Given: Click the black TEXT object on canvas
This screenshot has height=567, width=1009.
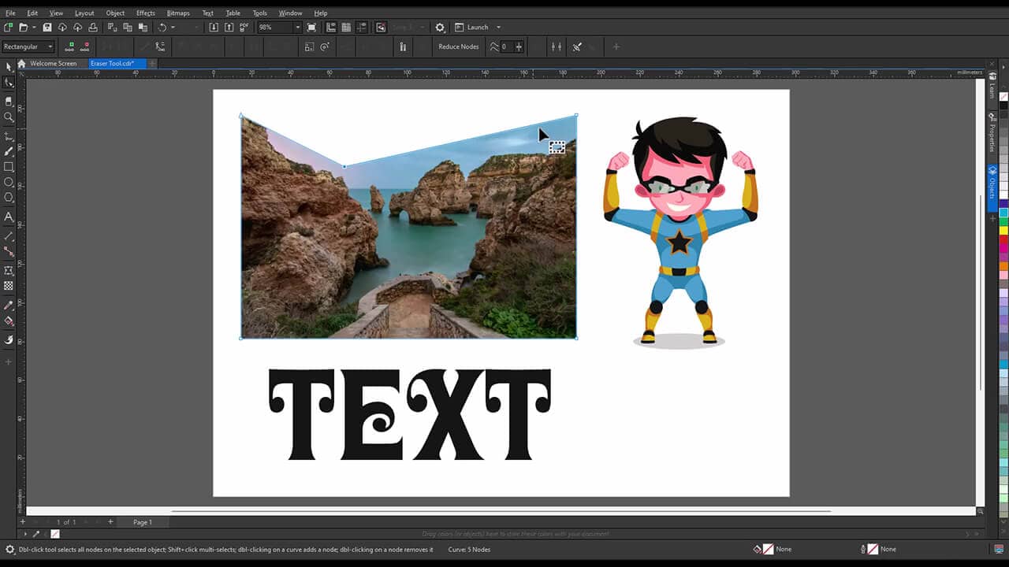Looking at the screenshot, I should coord(410,414).
